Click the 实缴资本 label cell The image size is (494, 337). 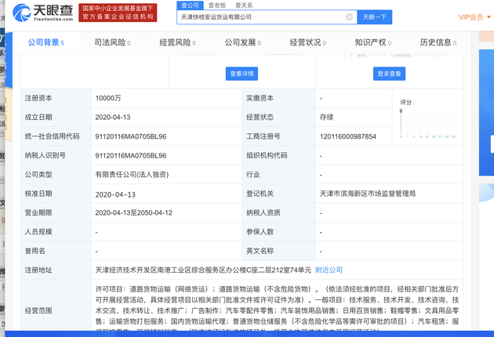[279, 98]
